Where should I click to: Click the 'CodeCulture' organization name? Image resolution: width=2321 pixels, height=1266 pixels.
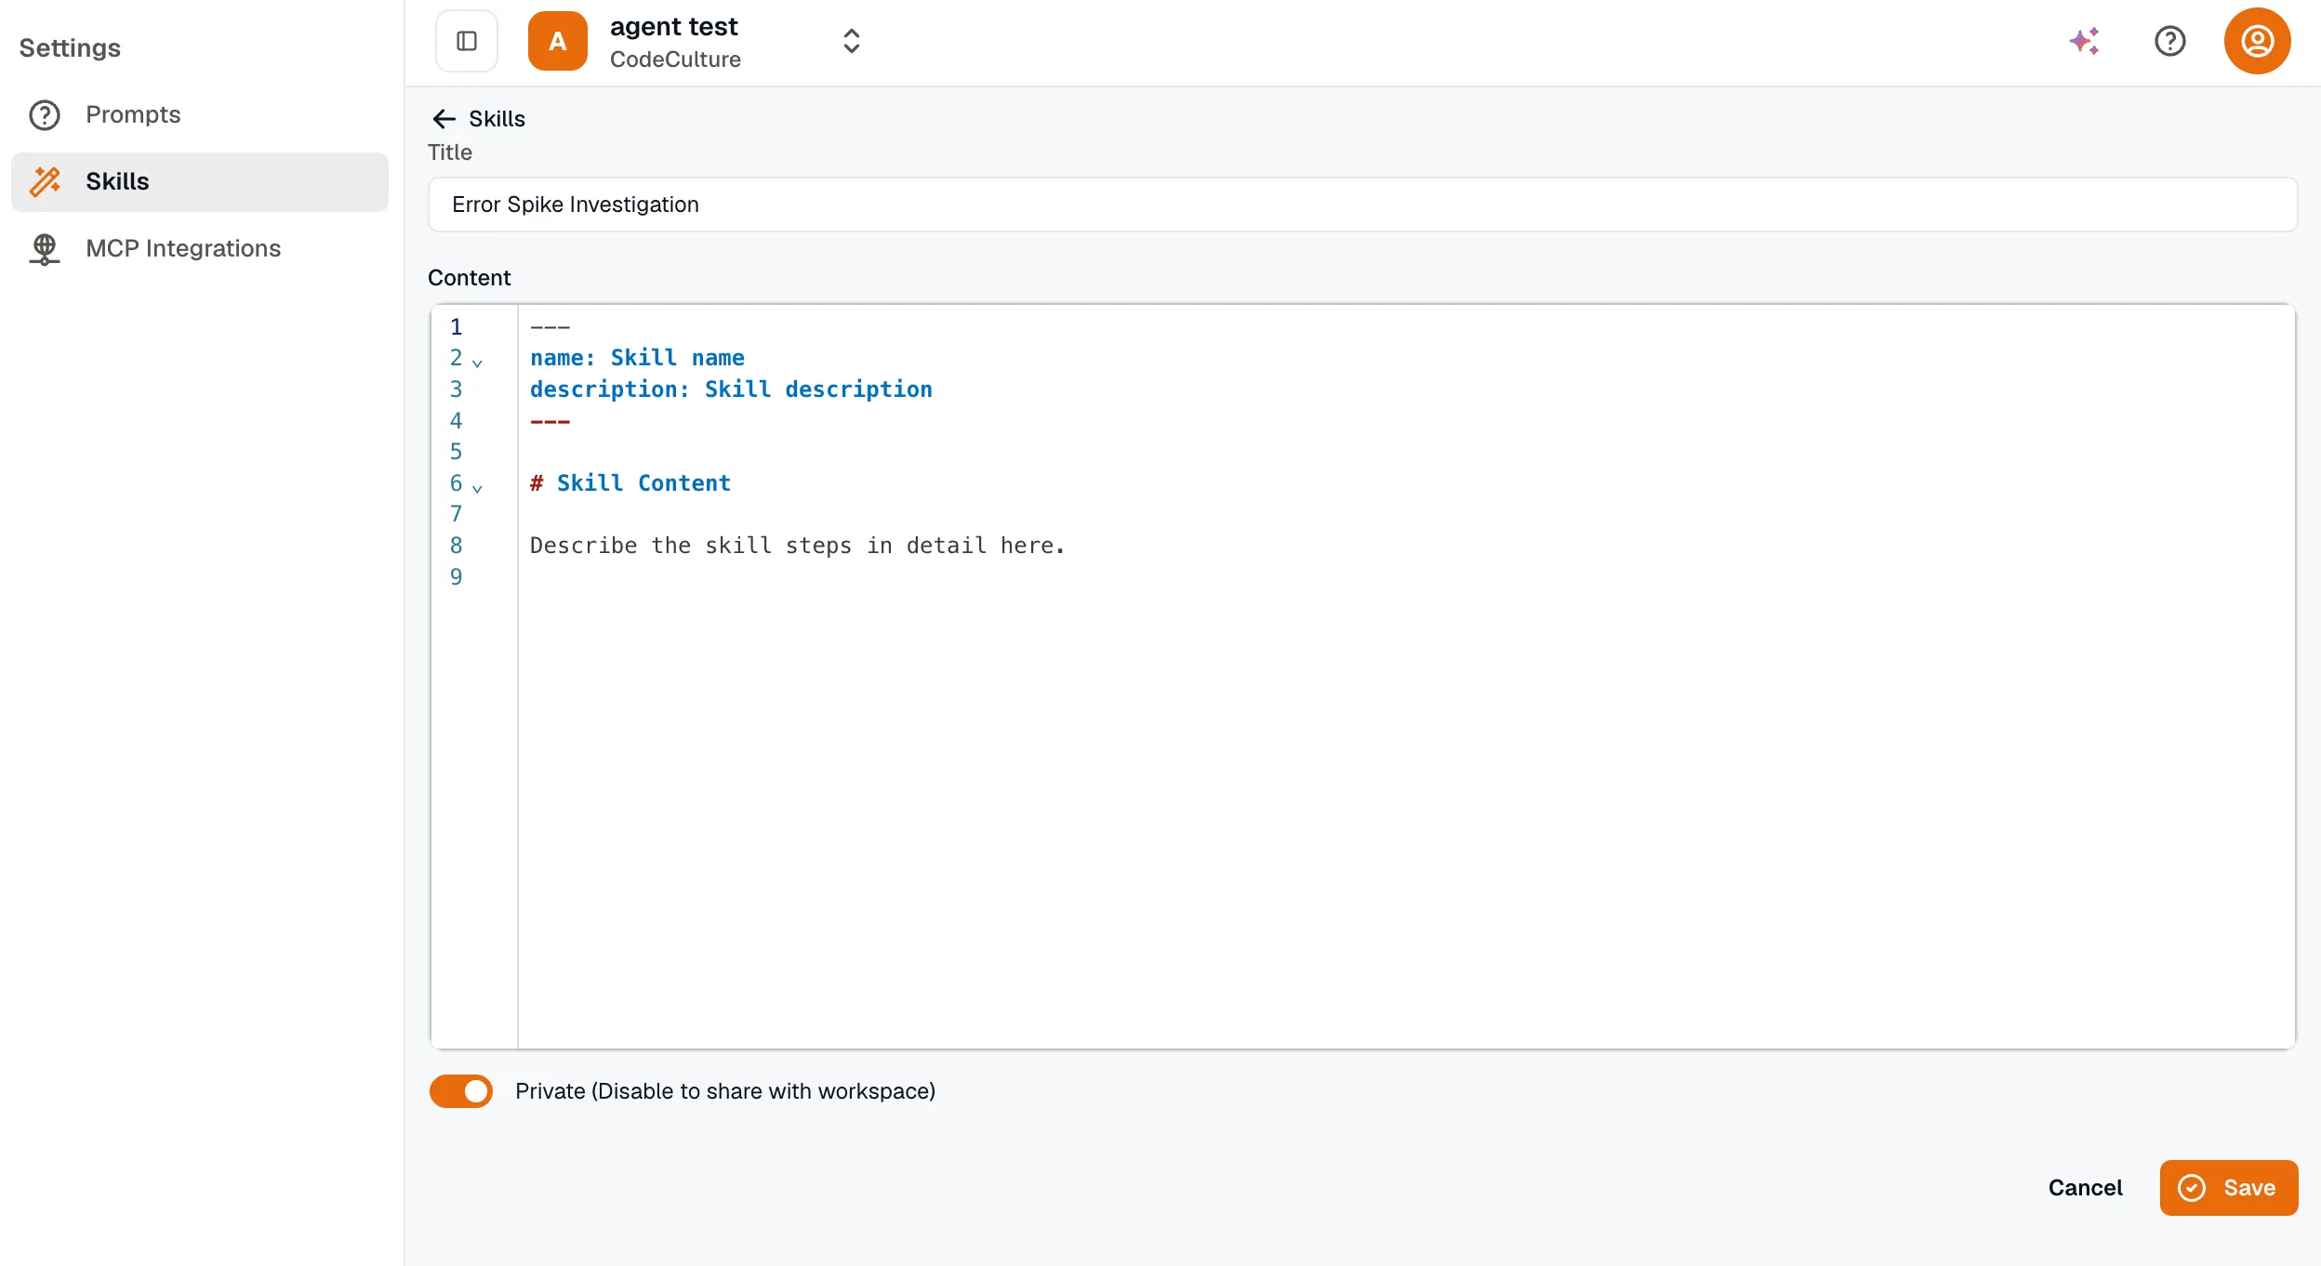(x=675, y=59)
